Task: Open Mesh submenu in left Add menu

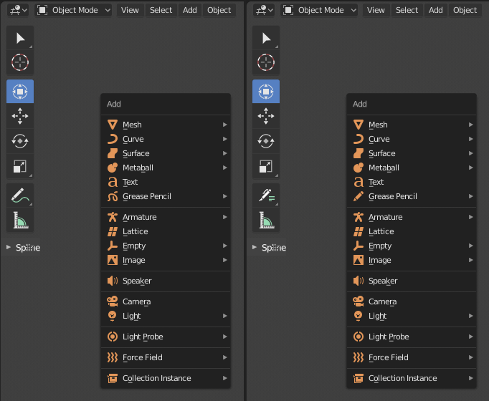Action: click(166, 125)
